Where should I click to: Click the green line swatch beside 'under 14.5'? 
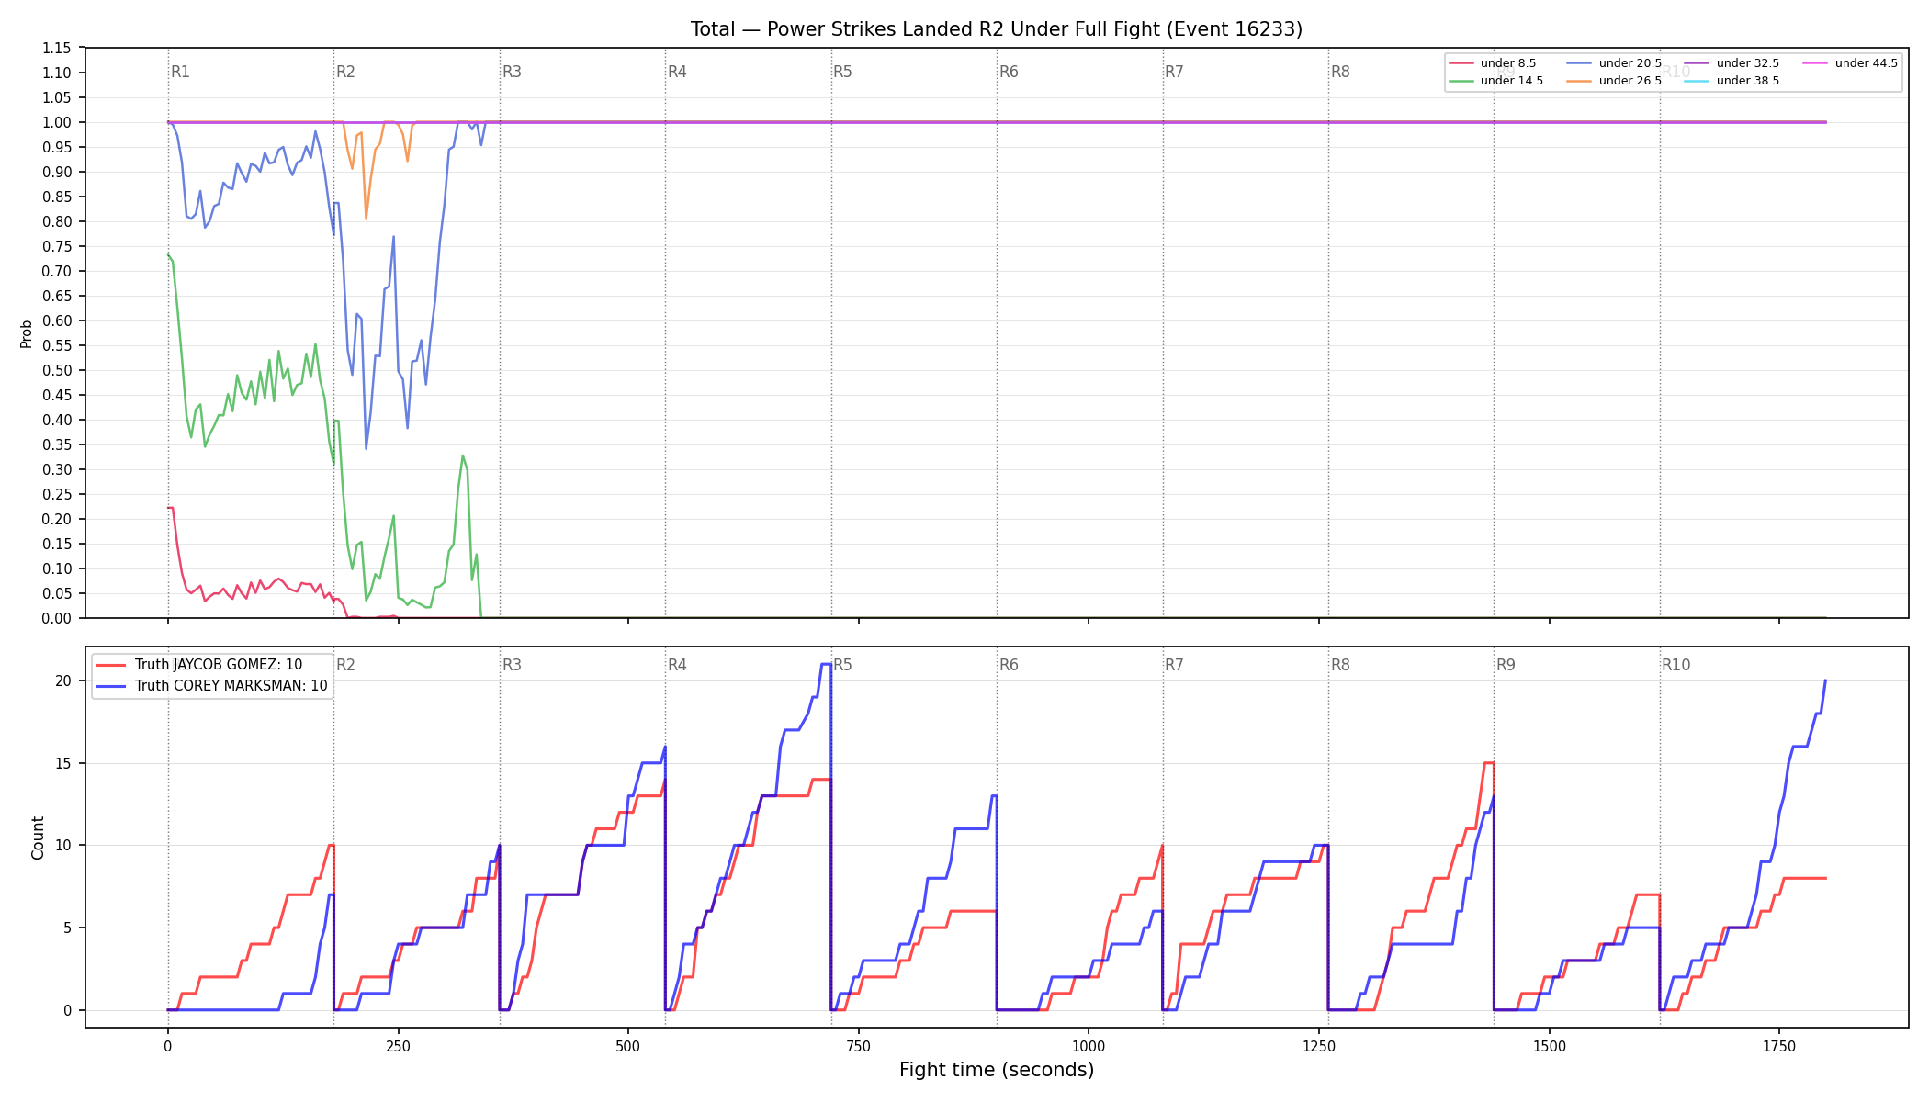pos(1461,81)
